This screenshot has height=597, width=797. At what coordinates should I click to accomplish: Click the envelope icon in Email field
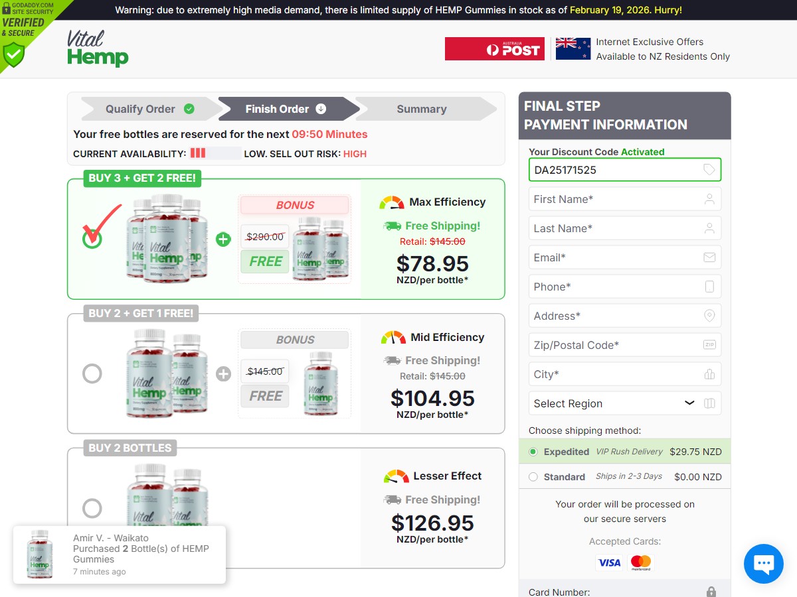(x=710, y=257)
